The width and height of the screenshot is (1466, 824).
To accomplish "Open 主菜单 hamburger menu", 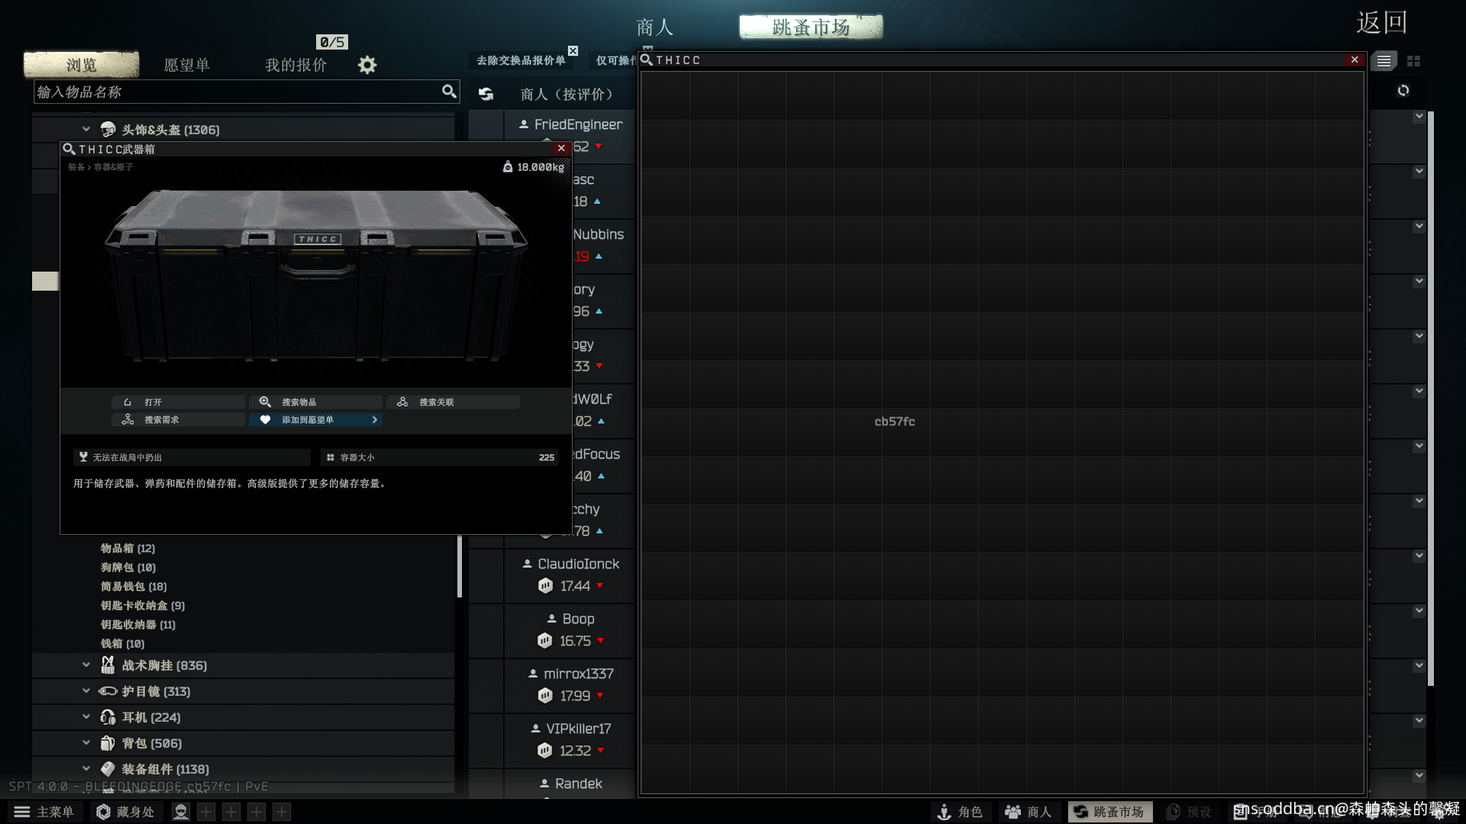I will coord(44,812).
